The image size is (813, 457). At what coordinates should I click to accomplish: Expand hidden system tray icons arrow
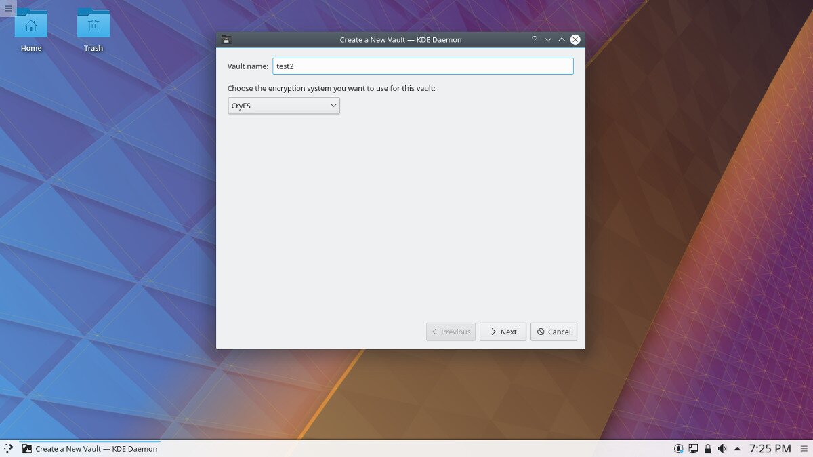[737, 448]
